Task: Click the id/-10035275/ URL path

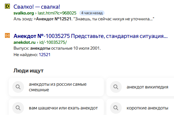Action: coord(53,43)
